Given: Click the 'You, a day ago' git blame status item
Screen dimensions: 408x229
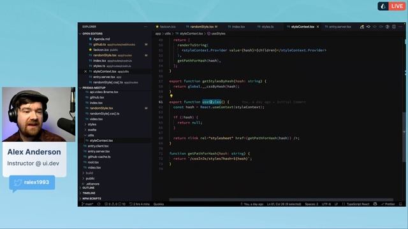Looking at the screenshot, I should tap(252, 204).
